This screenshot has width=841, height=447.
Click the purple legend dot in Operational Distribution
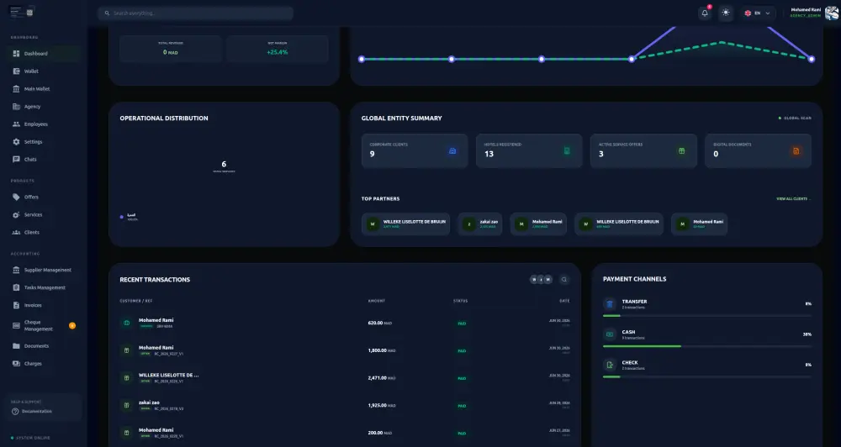pyautogui.click(x=122, y=217)
